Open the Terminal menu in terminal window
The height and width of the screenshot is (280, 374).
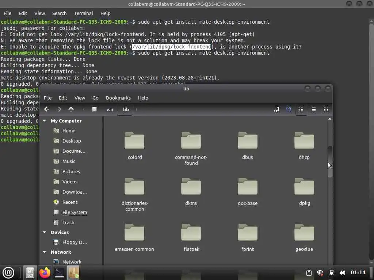pos(84,13)
